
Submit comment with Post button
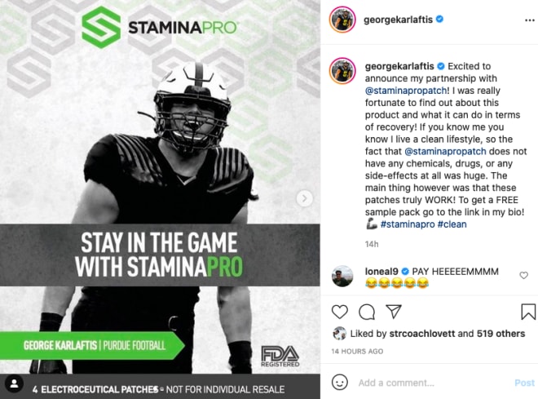click(524, 383)
